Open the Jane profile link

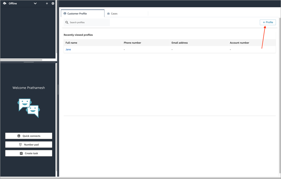click(68, 49)
